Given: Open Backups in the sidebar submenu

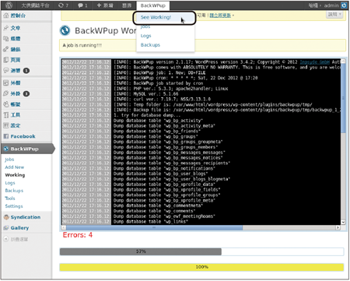Looking at the screenshot, I should click(x=14, y=191).
